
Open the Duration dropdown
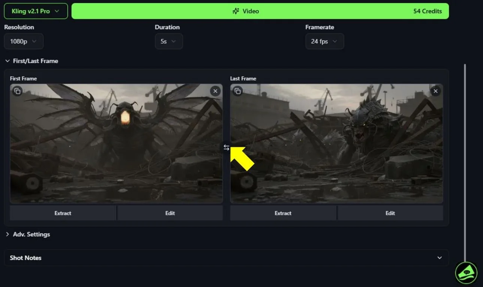click(x=169, y=41)
